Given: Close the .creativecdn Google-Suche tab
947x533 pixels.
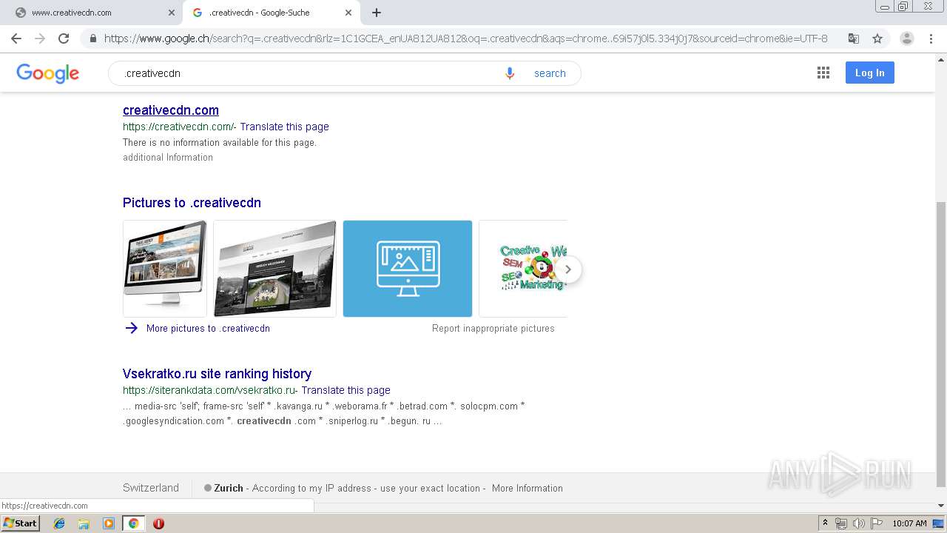Looking at the screenshot, I should click(x=348, y=13).
